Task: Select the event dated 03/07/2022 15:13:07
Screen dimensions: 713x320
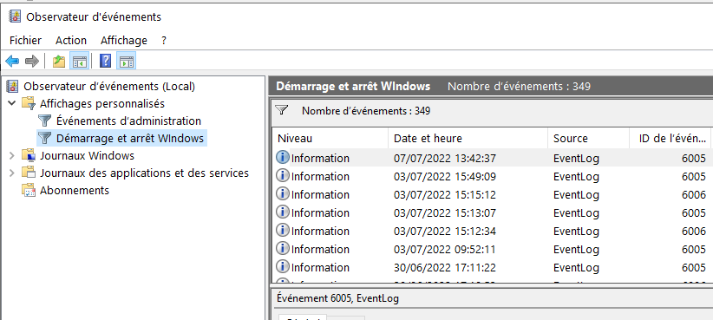Action: pos(493,212)
